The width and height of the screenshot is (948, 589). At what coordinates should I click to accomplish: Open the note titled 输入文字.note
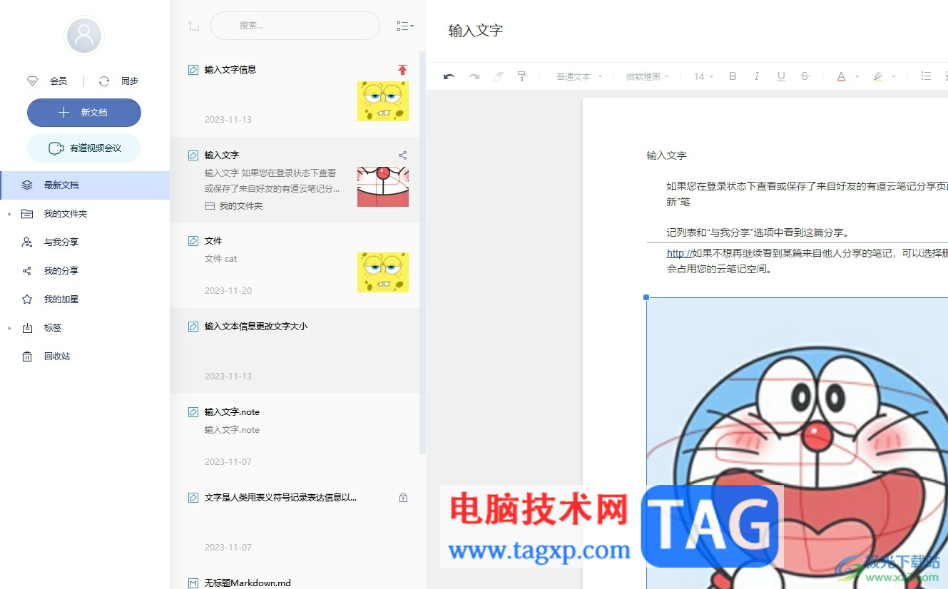[295, 436]
